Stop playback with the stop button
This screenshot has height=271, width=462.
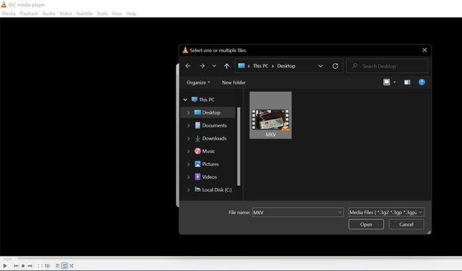[x=23, y=266]
